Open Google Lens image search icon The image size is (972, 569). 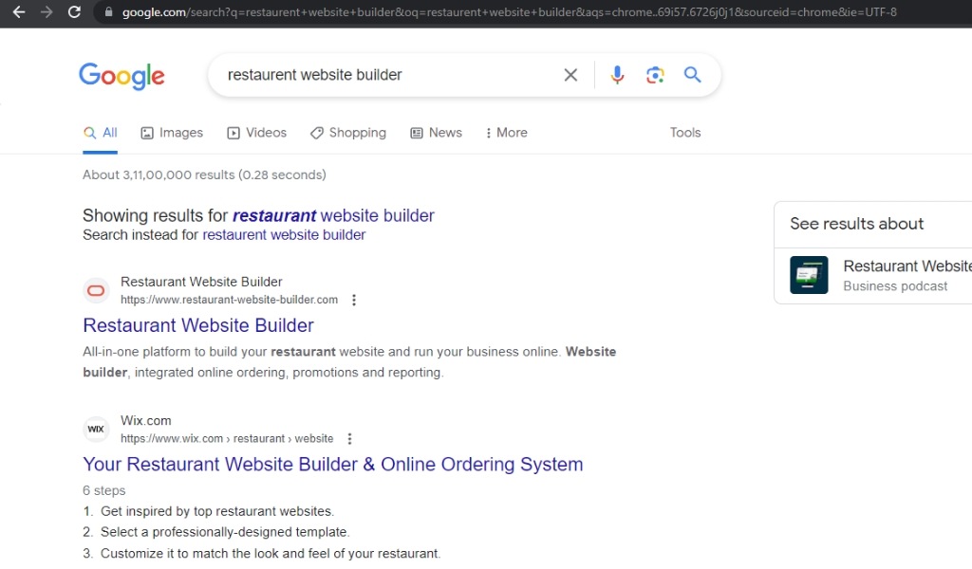pyautogui.click(x=655, y=75)
